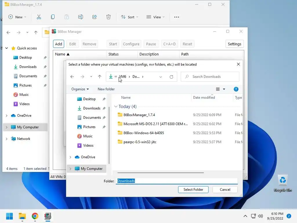297x223 pixels.
Task: Select Downloads in folder dialog sidebar
Action: pos(92,108)
